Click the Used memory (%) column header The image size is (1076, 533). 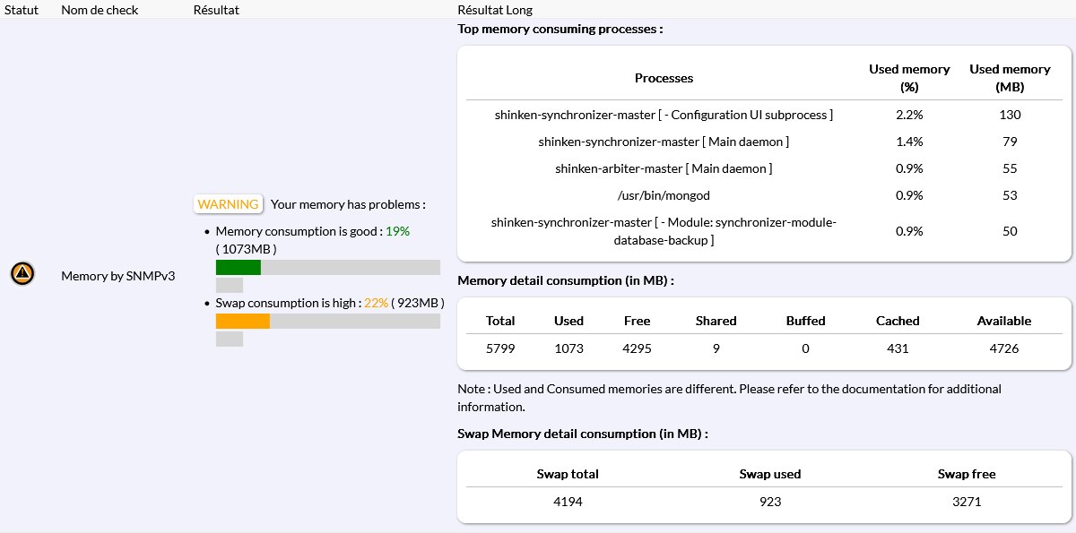coord(909,78)
